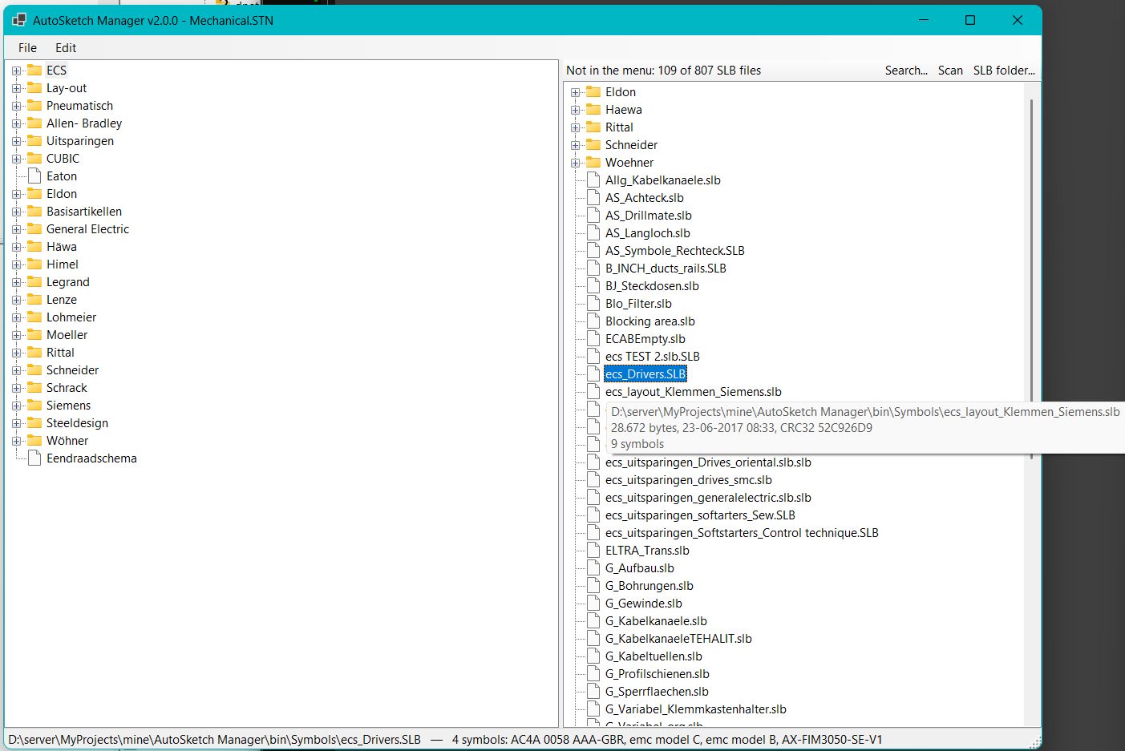Select AS_Symbole_Rechteck.SLB in the file list
Viewport: 1125px width, 751px height.
click(675, 250)
